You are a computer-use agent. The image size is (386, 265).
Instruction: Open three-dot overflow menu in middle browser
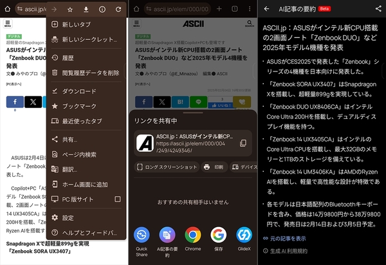click(x=250, y=9)
